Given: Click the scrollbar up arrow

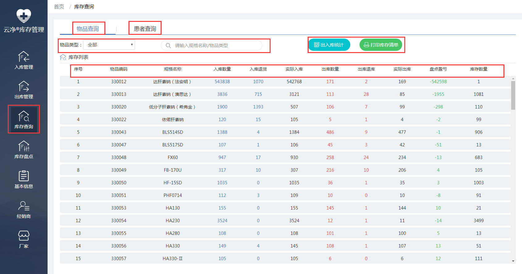Looking at the screenshot, I should 513,79.
